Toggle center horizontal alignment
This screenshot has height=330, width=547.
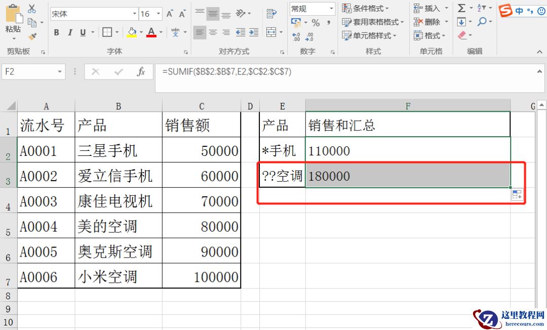tap(213, 32)
